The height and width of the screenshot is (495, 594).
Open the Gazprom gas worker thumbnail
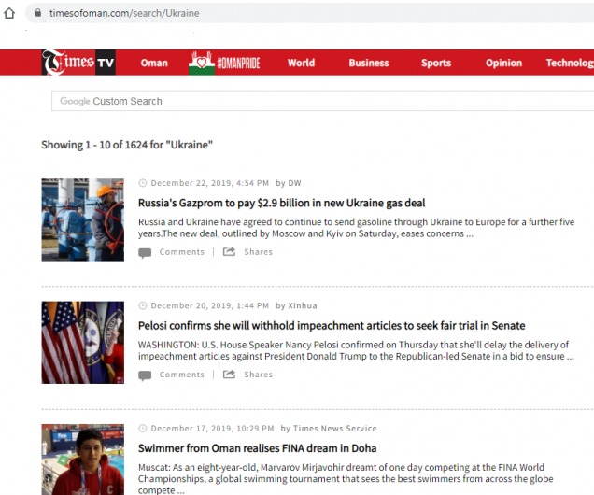click(82, 219)
